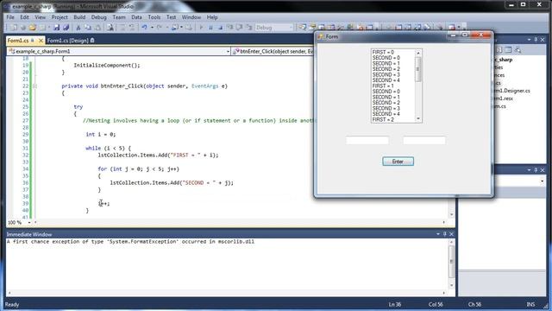The height and width of the screenshot is (311, 552).
Task: Click the Add Item toolbar icon
Action: point(42,28)
